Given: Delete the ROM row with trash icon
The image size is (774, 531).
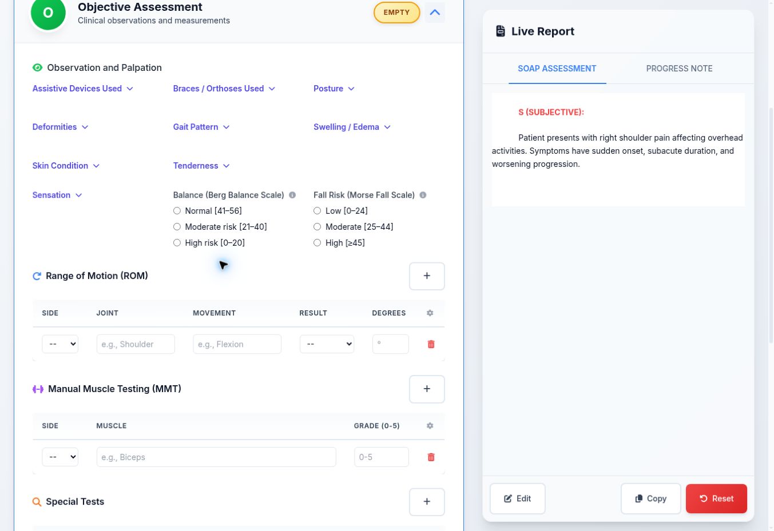Looking at the screenshot, I should click(x=431, y=344).
